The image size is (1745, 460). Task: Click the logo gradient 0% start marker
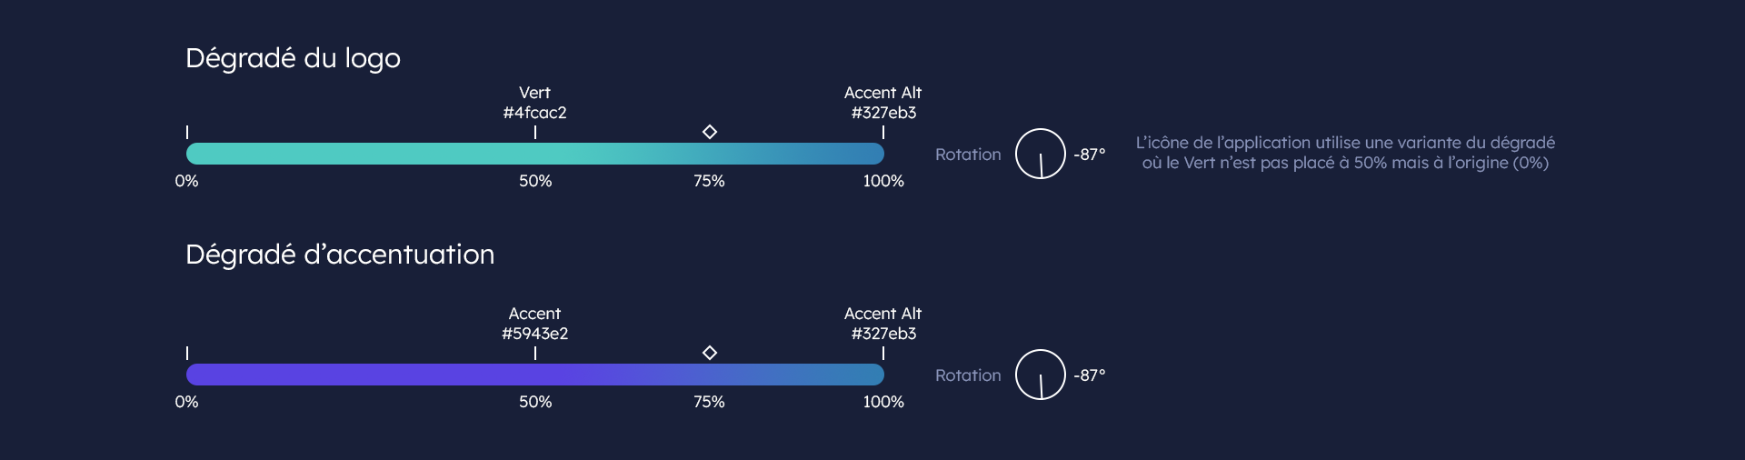[187, 132]
